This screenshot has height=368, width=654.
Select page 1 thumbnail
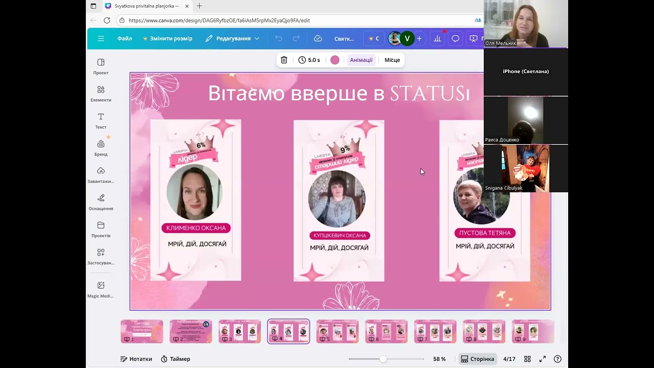click(142, 331)
